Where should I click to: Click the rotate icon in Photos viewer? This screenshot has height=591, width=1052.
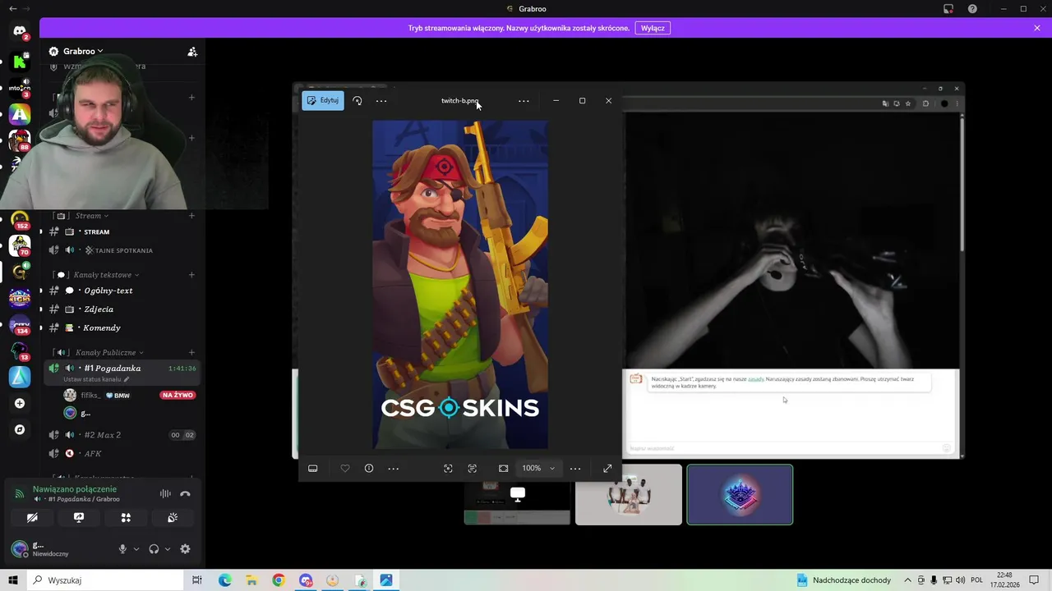click(358, 101)
